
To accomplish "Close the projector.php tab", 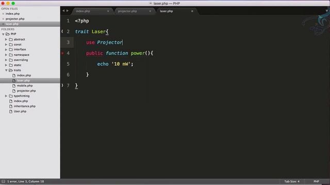I will 150,11.
